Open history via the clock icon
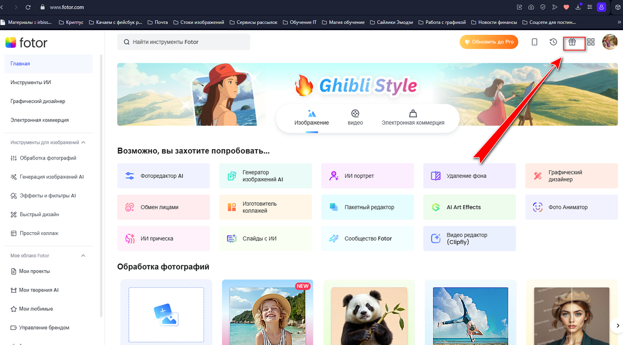 pyautogui.click(x=553, y=43)
